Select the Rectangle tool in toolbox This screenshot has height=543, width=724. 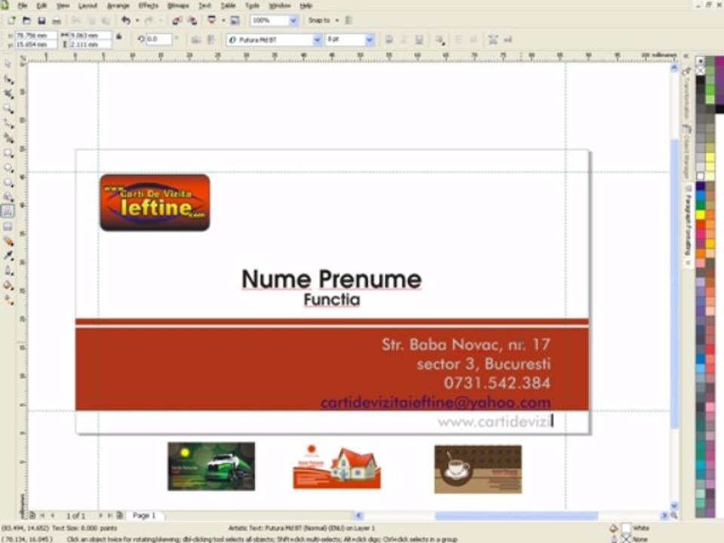8,153
